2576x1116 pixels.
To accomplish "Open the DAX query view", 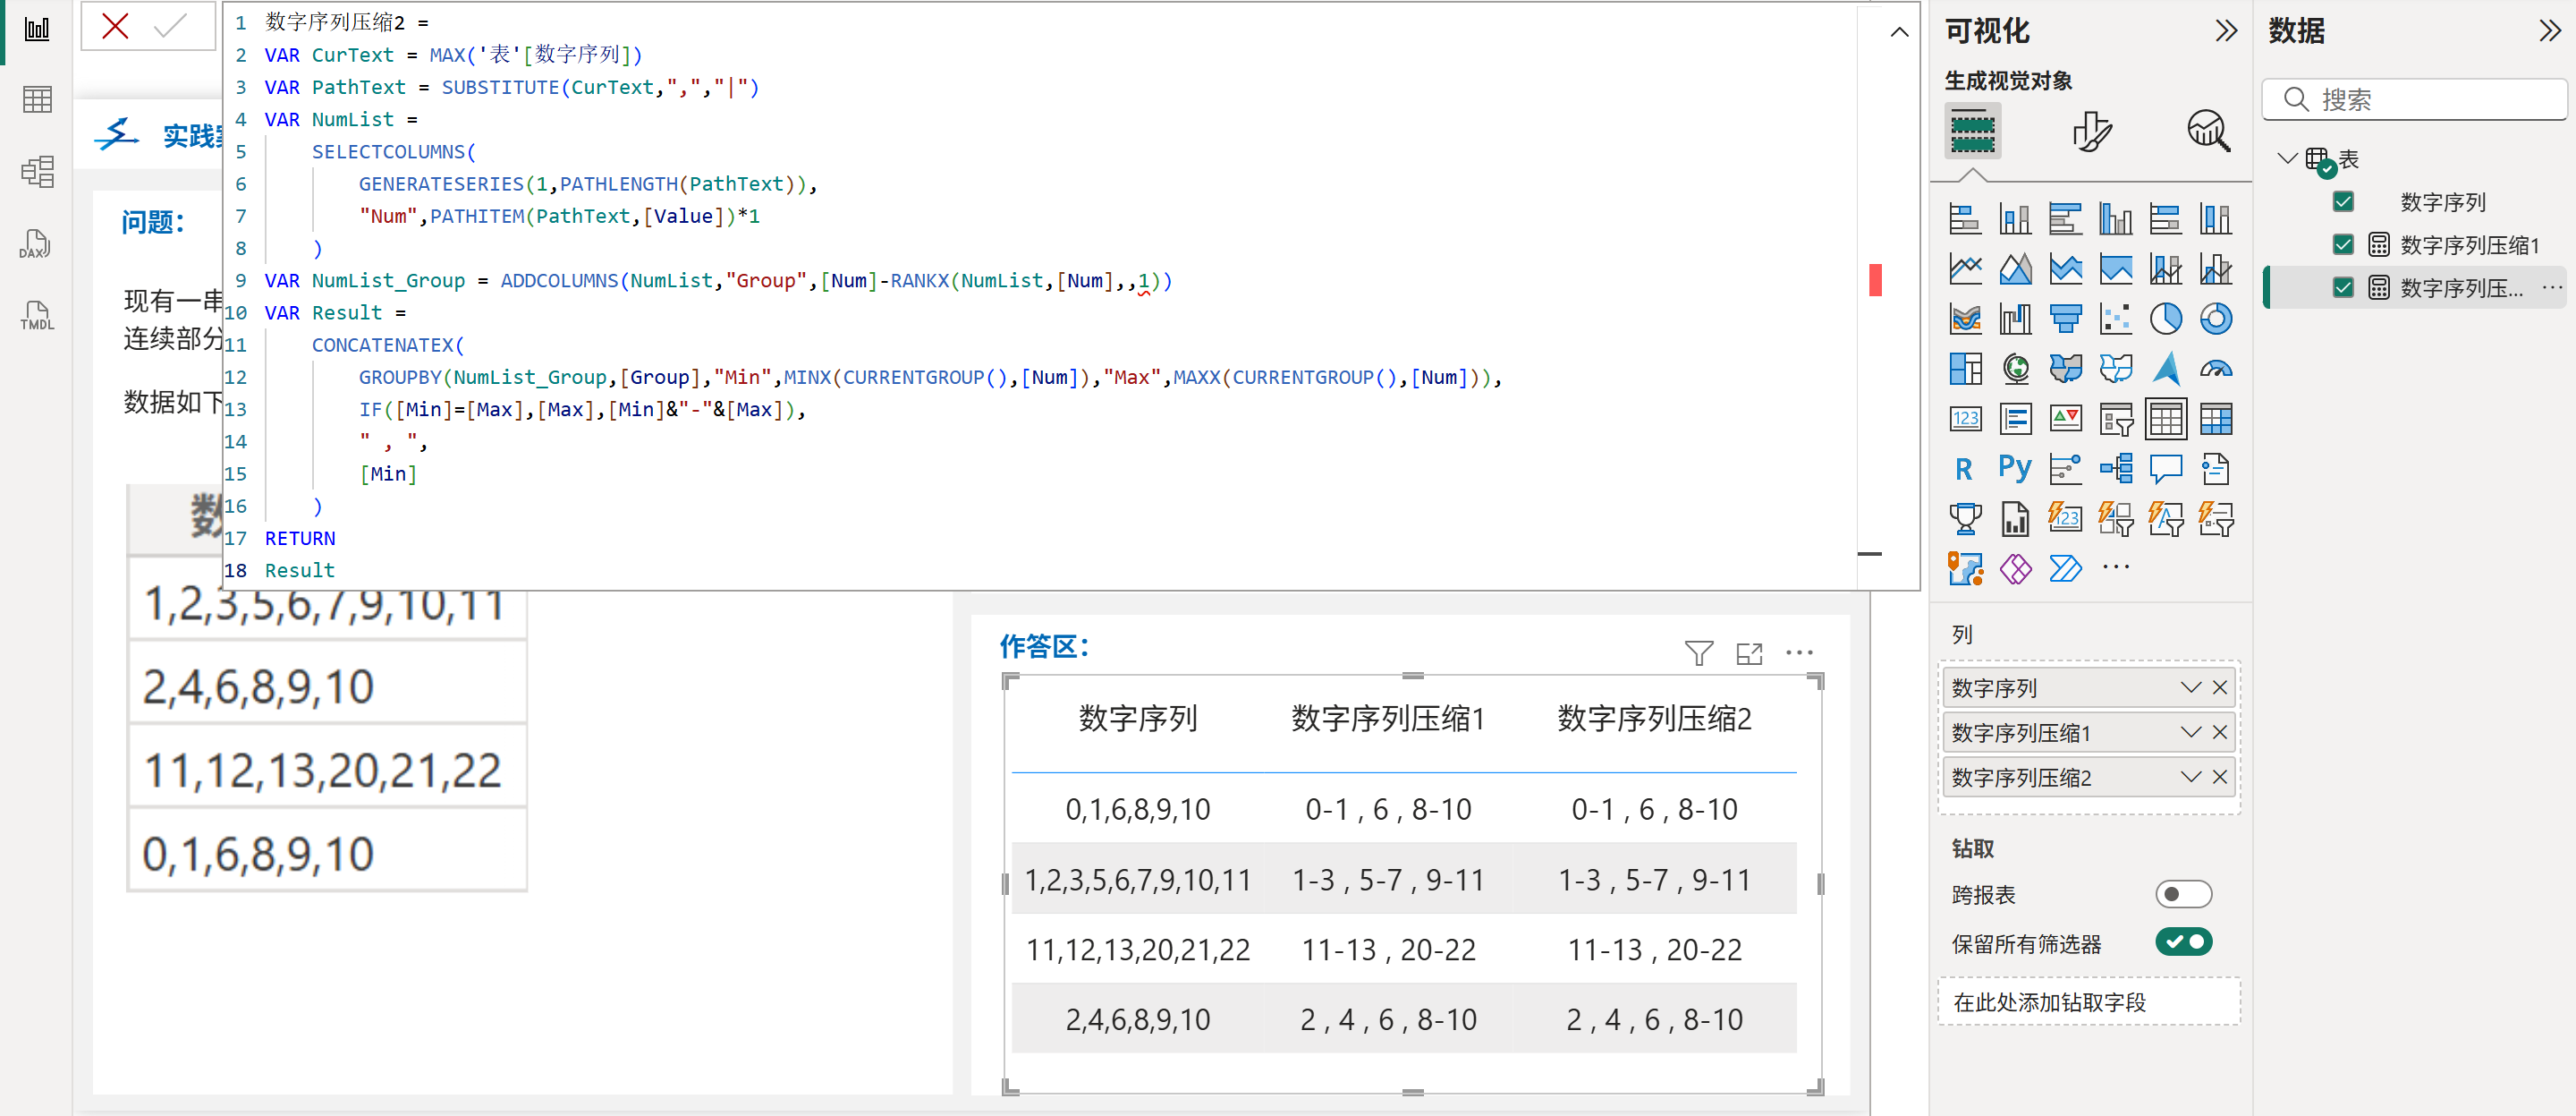I will point(36,243).
